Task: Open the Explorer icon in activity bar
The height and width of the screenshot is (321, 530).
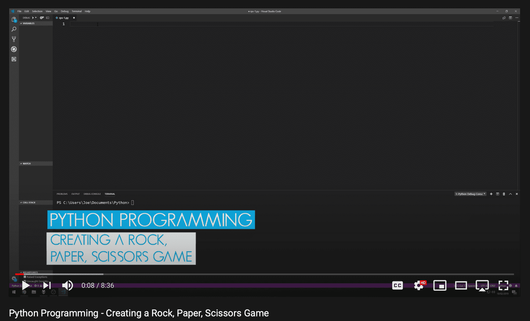Action: tap(14, 20)
